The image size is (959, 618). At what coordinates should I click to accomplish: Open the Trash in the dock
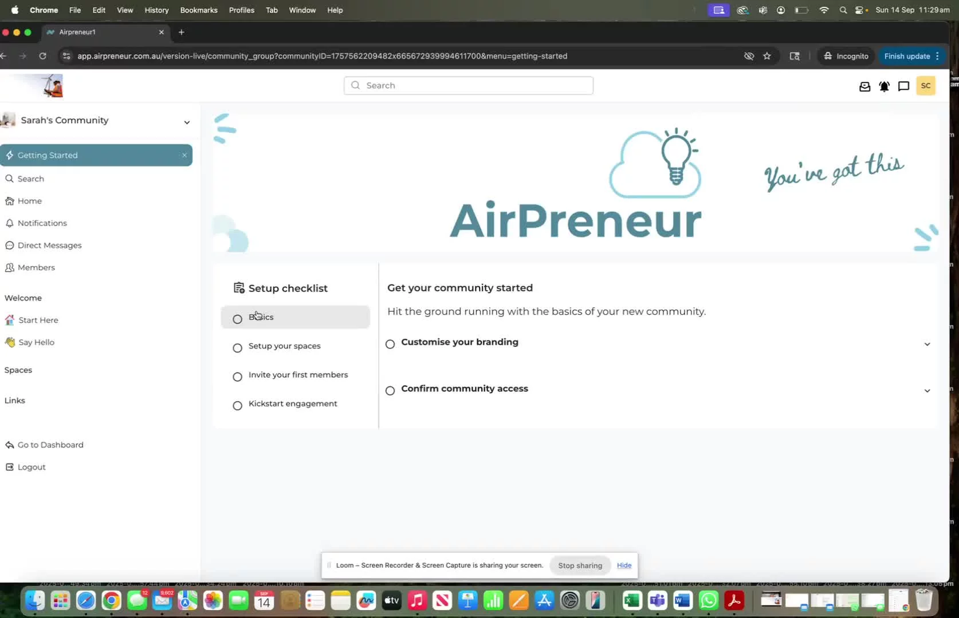click(923, 600)
